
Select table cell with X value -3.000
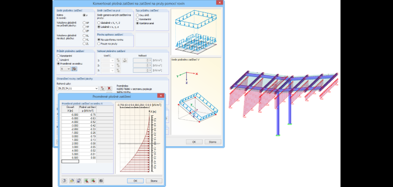pyautogui.click(x=70, y=125)
